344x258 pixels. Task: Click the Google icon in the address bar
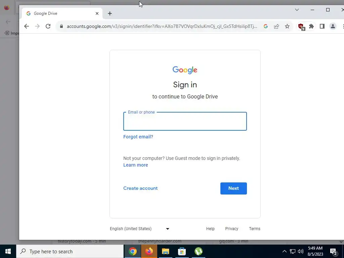266,26
